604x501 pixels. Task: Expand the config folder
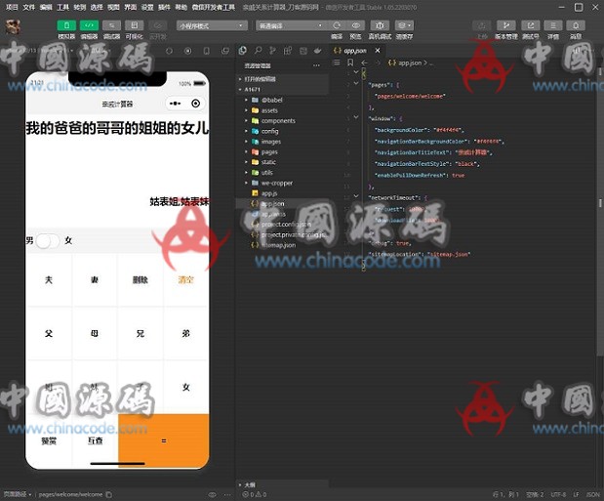282,131
